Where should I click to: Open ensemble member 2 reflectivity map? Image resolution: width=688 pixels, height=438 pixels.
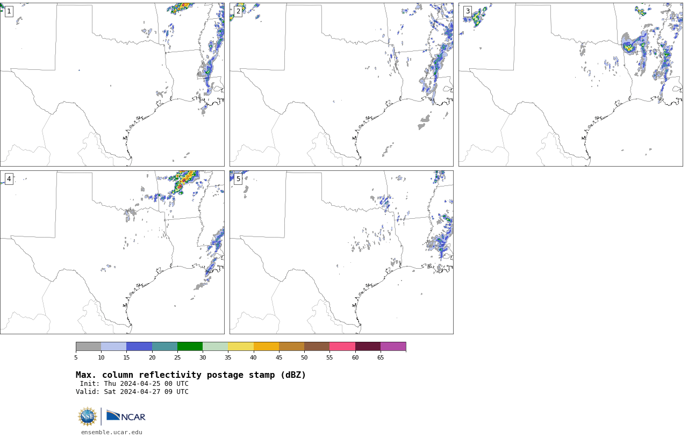pyautogui.click(x=341, y=84)
